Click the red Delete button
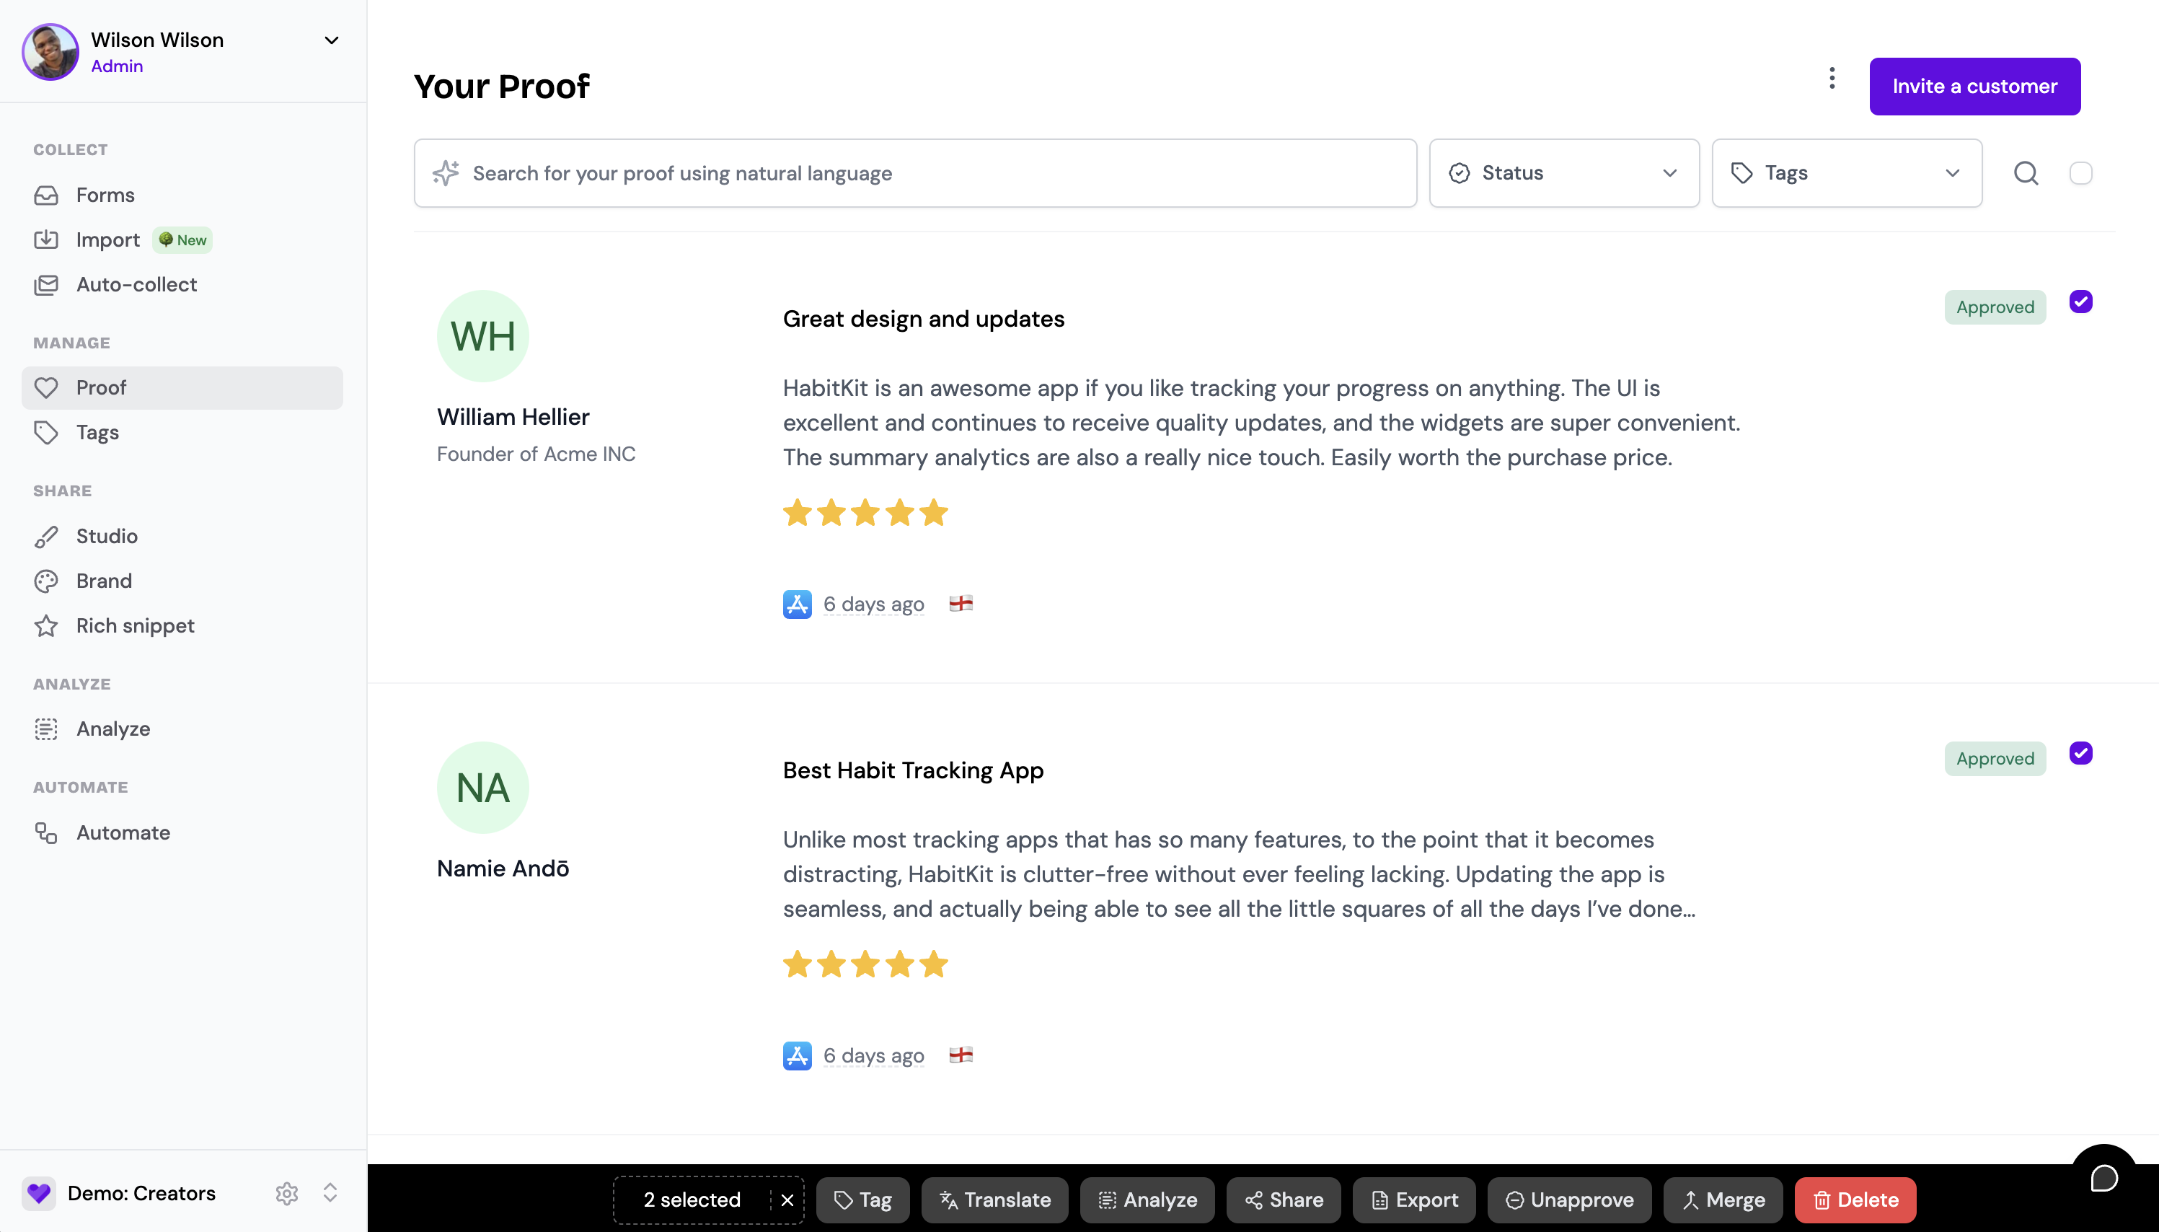Viewport: 2159px width, 1232px height. 1855,1200
